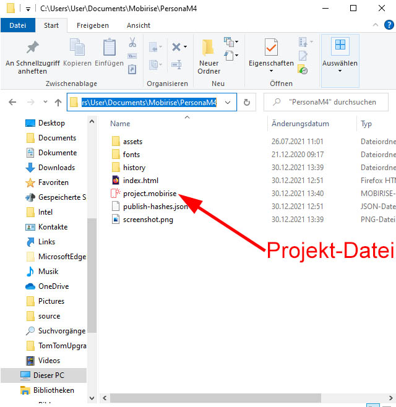Expand the address bar history dropdown
Viewport: 396px width, 407px height.
coord(228,103)
